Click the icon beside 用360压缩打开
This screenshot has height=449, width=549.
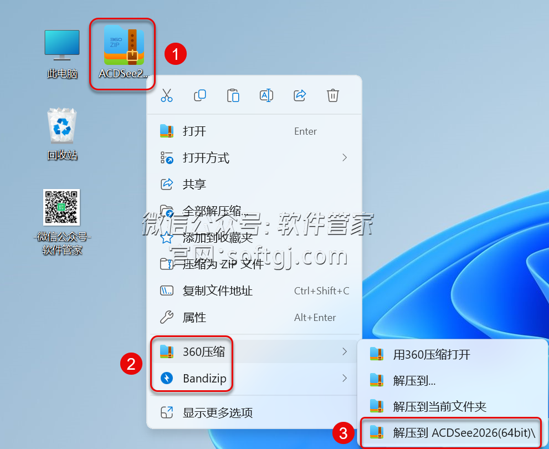tap(377, 354)
